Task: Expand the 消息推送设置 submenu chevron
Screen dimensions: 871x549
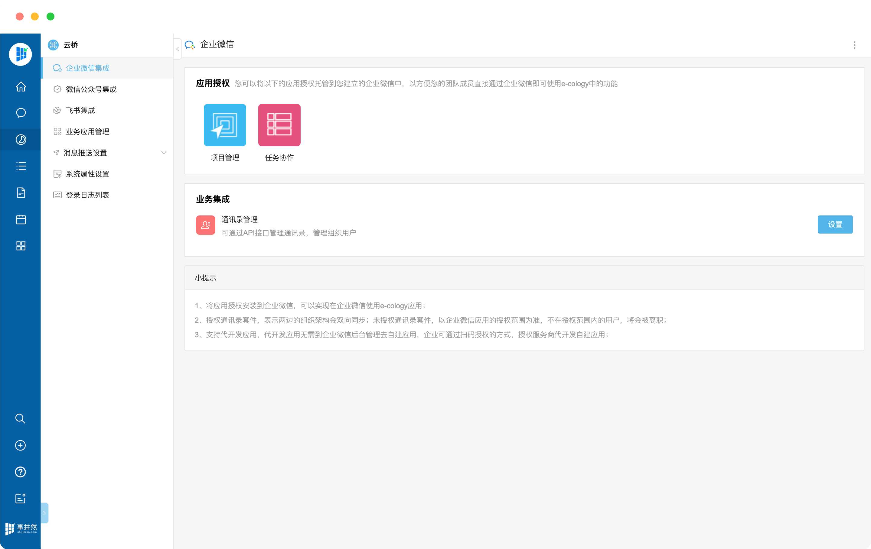Action: 164,153
